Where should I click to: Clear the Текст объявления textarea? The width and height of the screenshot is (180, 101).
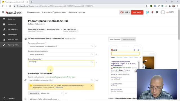point(92,62)
